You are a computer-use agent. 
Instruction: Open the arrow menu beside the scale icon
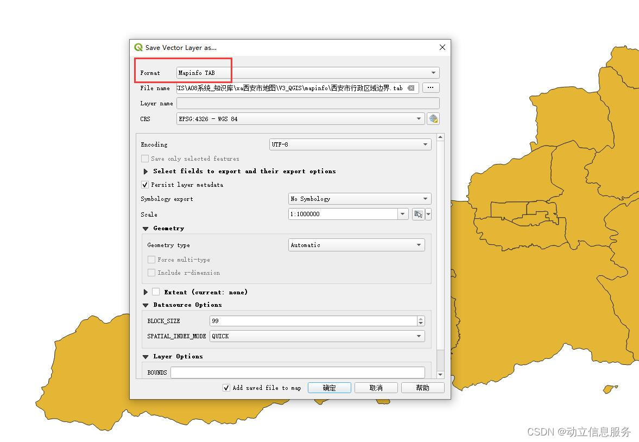pyautogui.click(x=428, y=214)
